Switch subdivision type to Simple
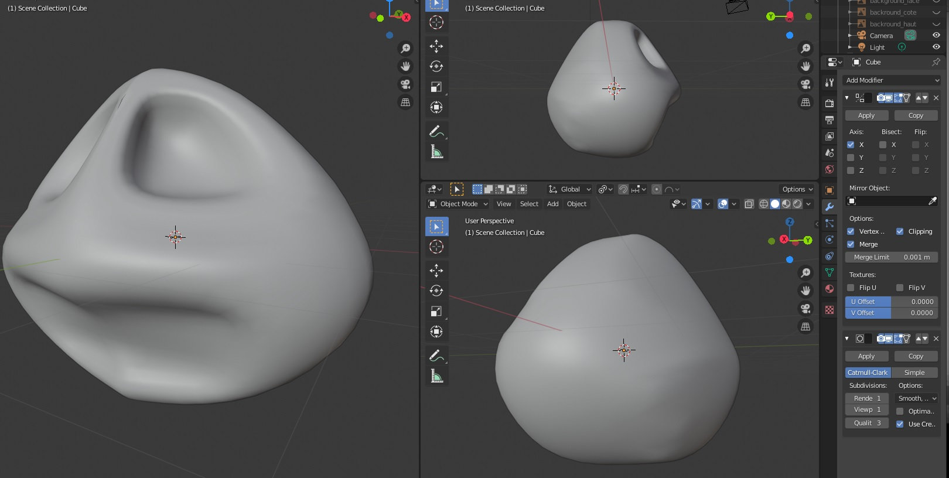Screen dimensions: 949x478 pos(914,373)
